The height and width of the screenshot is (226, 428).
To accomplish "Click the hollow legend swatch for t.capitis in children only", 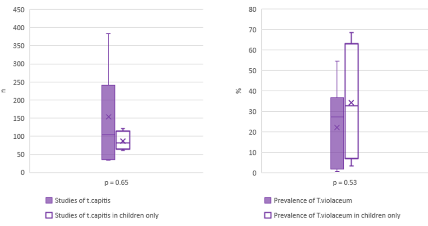I will coord(49,215).
